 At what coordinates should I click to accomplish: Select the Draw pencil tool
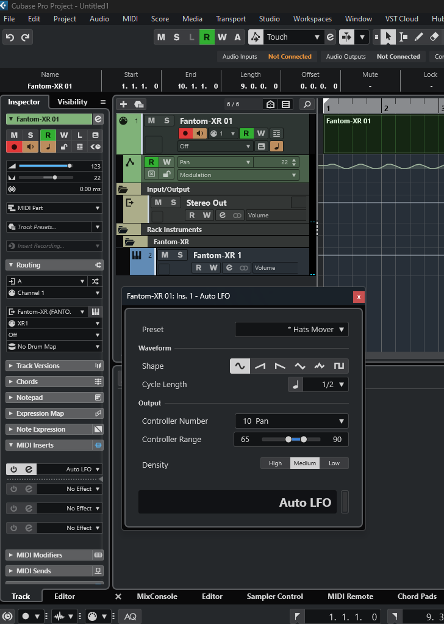[418, 37]
